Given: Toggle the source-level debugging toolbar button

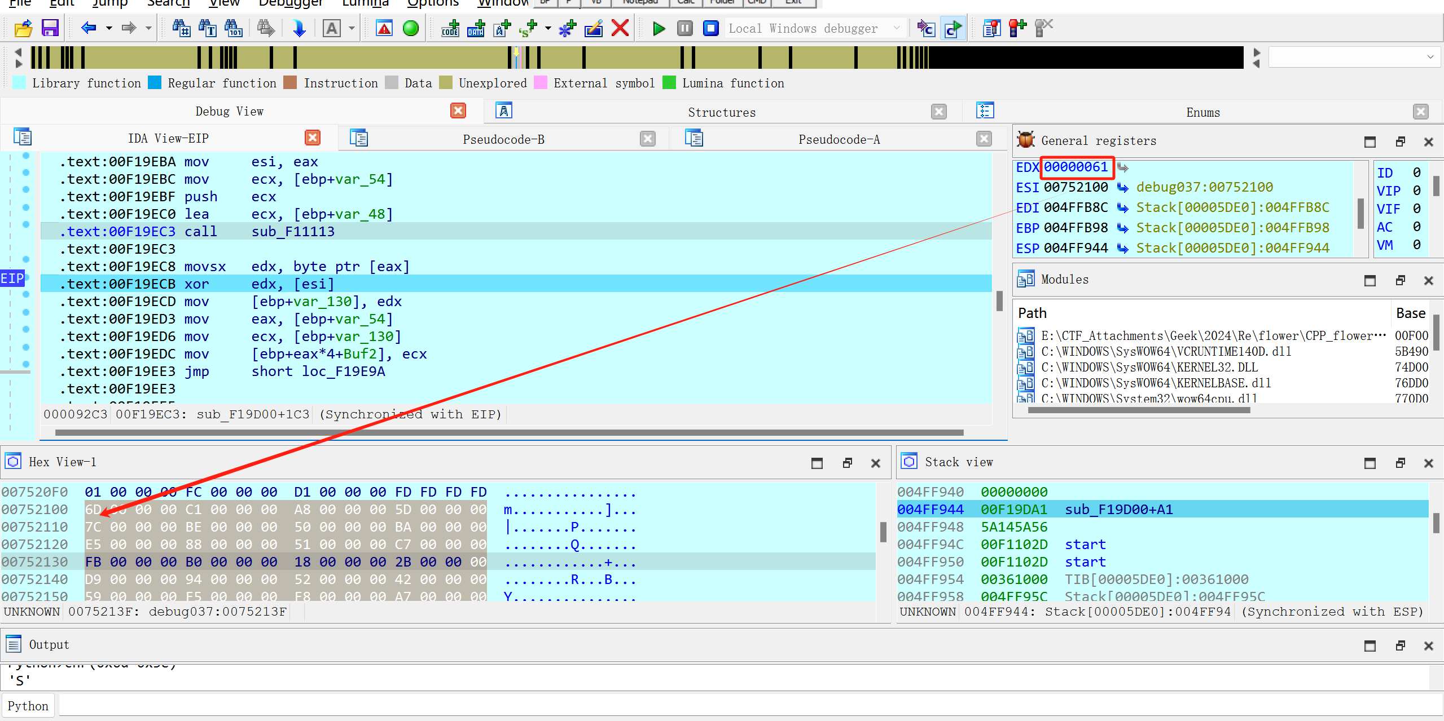Looking at the screenshot, I should point(953,28).
